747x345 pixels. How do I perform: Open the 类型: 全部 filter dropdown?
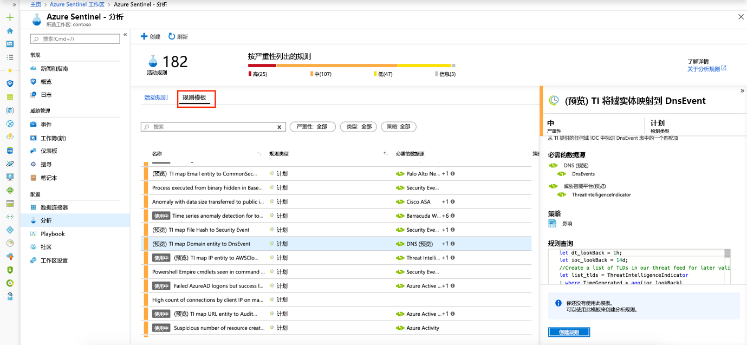(x=359, y=127)
